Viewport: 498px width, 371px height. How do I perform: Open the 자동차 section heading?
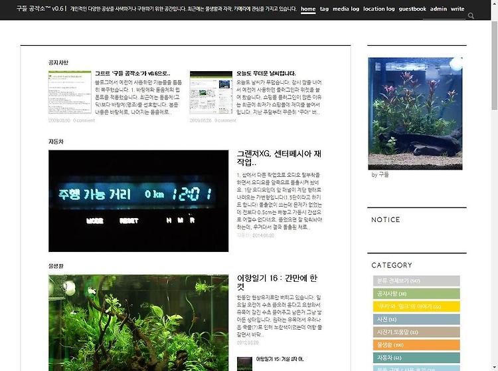[56, 142]
